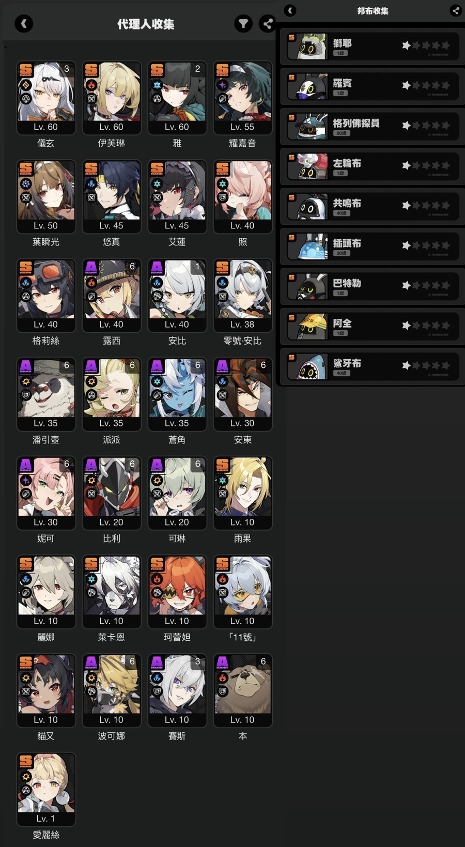Click the back arrow in the agent collection header
The image size is (465, 847).
pos(24,23)
